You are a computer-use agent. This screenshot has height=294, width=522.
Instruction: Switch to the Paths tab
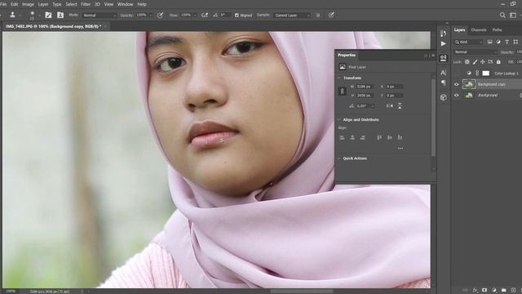(x=497, y=30)
